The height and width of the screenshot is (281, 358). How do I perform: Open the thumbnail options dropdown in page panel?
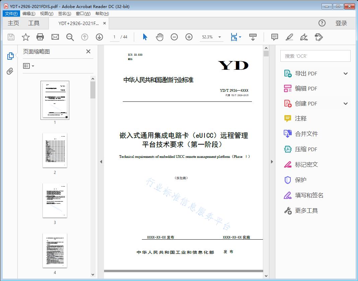(x=28, y=66)
